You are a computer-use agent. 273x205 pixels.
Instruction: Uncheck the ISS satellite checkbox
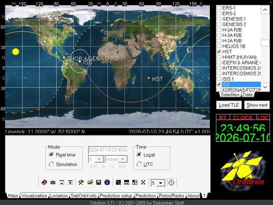coord(219,84)
